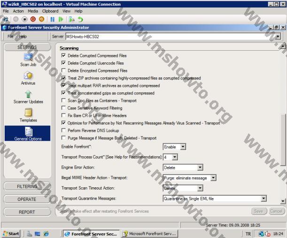Click the green Revert arrow icon

pos(80,19)
